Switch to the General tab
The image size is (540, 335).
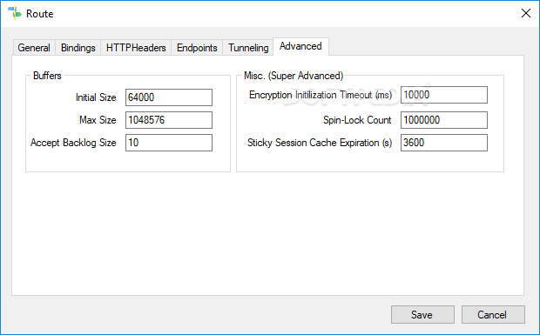pos(34,48)
